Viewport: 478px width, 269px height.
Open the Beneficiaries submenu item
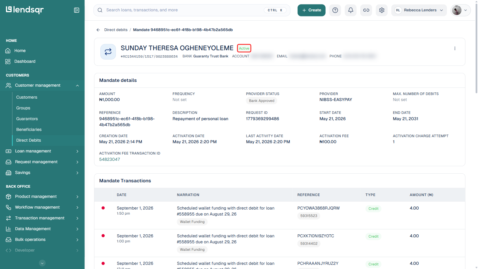[29, 130]
